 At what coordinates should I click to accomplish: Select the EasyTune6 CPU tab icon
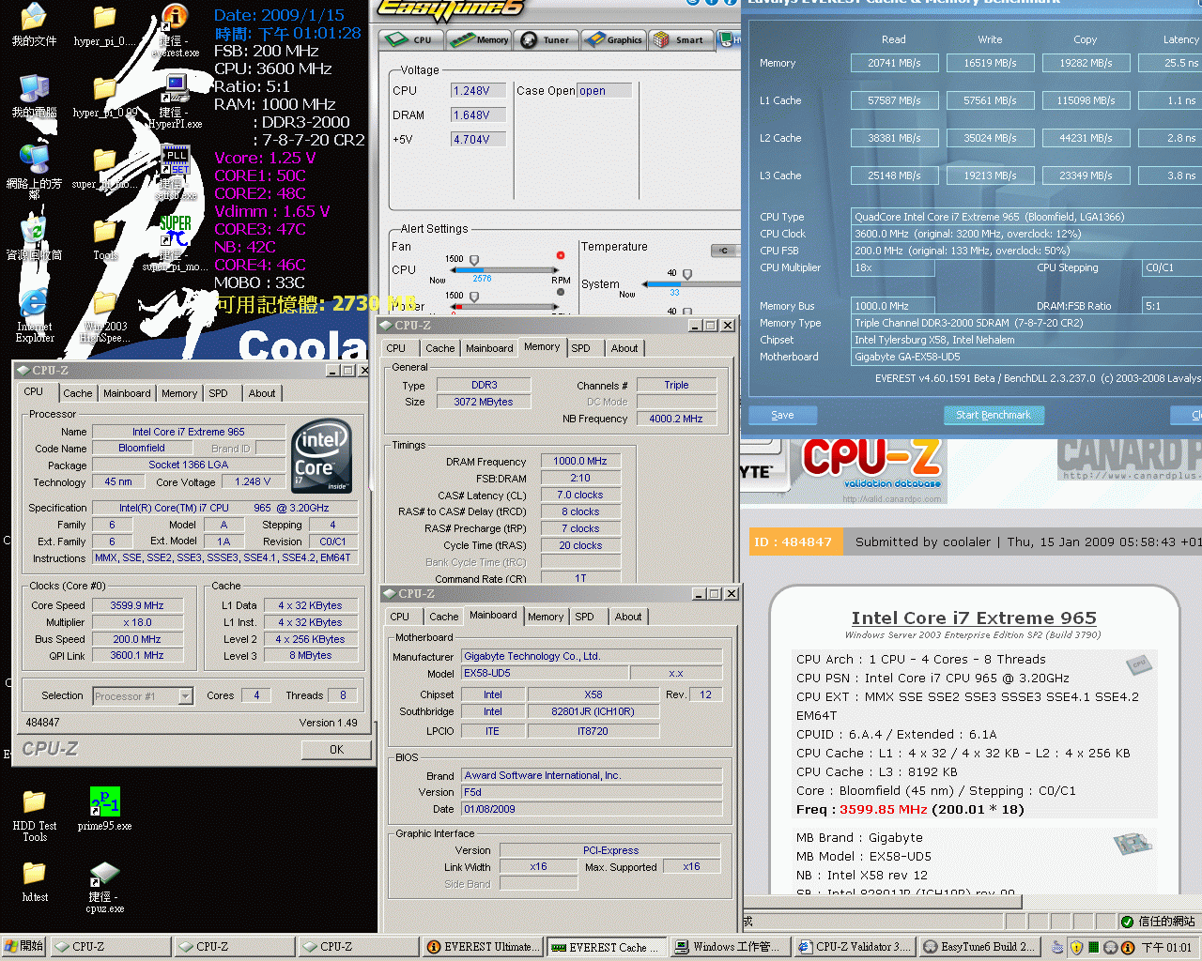tap(410, 39)
